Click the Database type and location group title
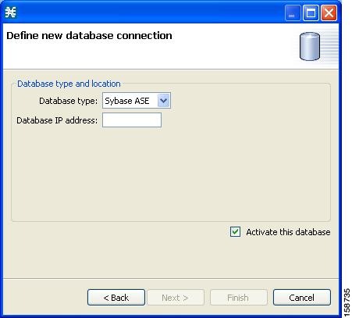 [x=69, y=84]
